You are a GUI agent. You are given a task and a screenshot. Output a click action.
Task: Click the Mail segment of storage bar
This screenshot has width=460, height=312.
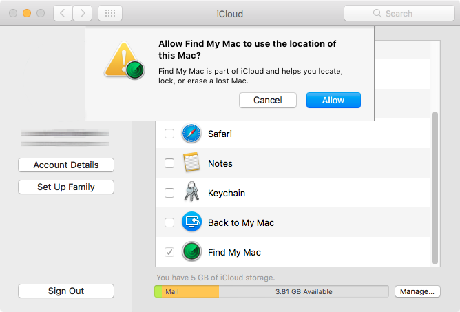click(190, 291)
